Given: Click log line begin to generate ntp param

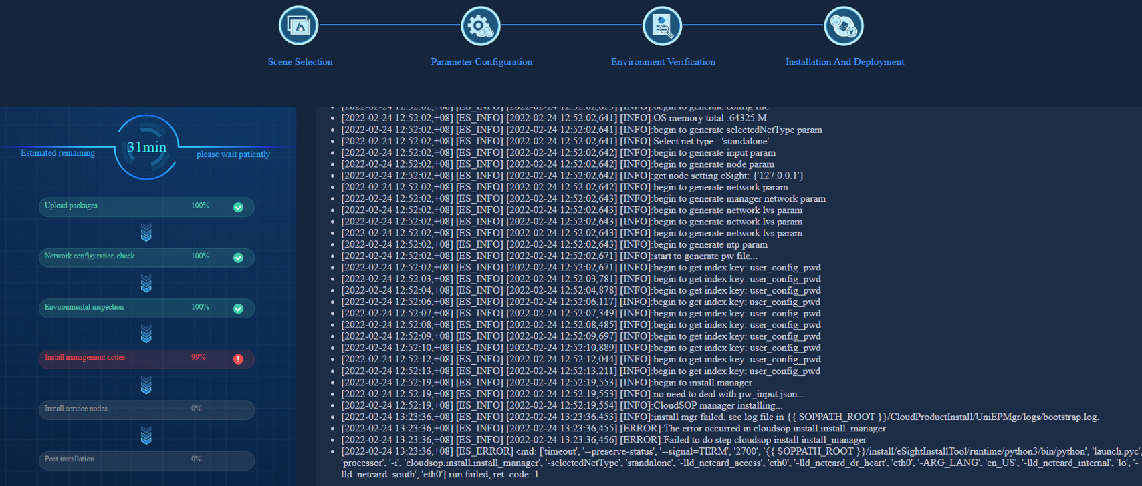Looking at the screenshot, I should pyautogui.click(x=554, y=244).
